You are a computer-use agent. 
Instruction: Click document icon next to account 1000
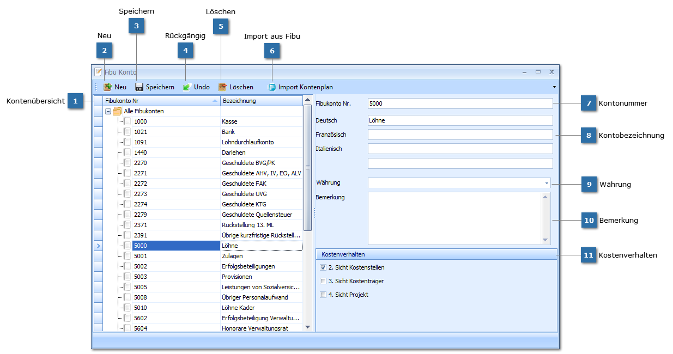pos(128,121)
